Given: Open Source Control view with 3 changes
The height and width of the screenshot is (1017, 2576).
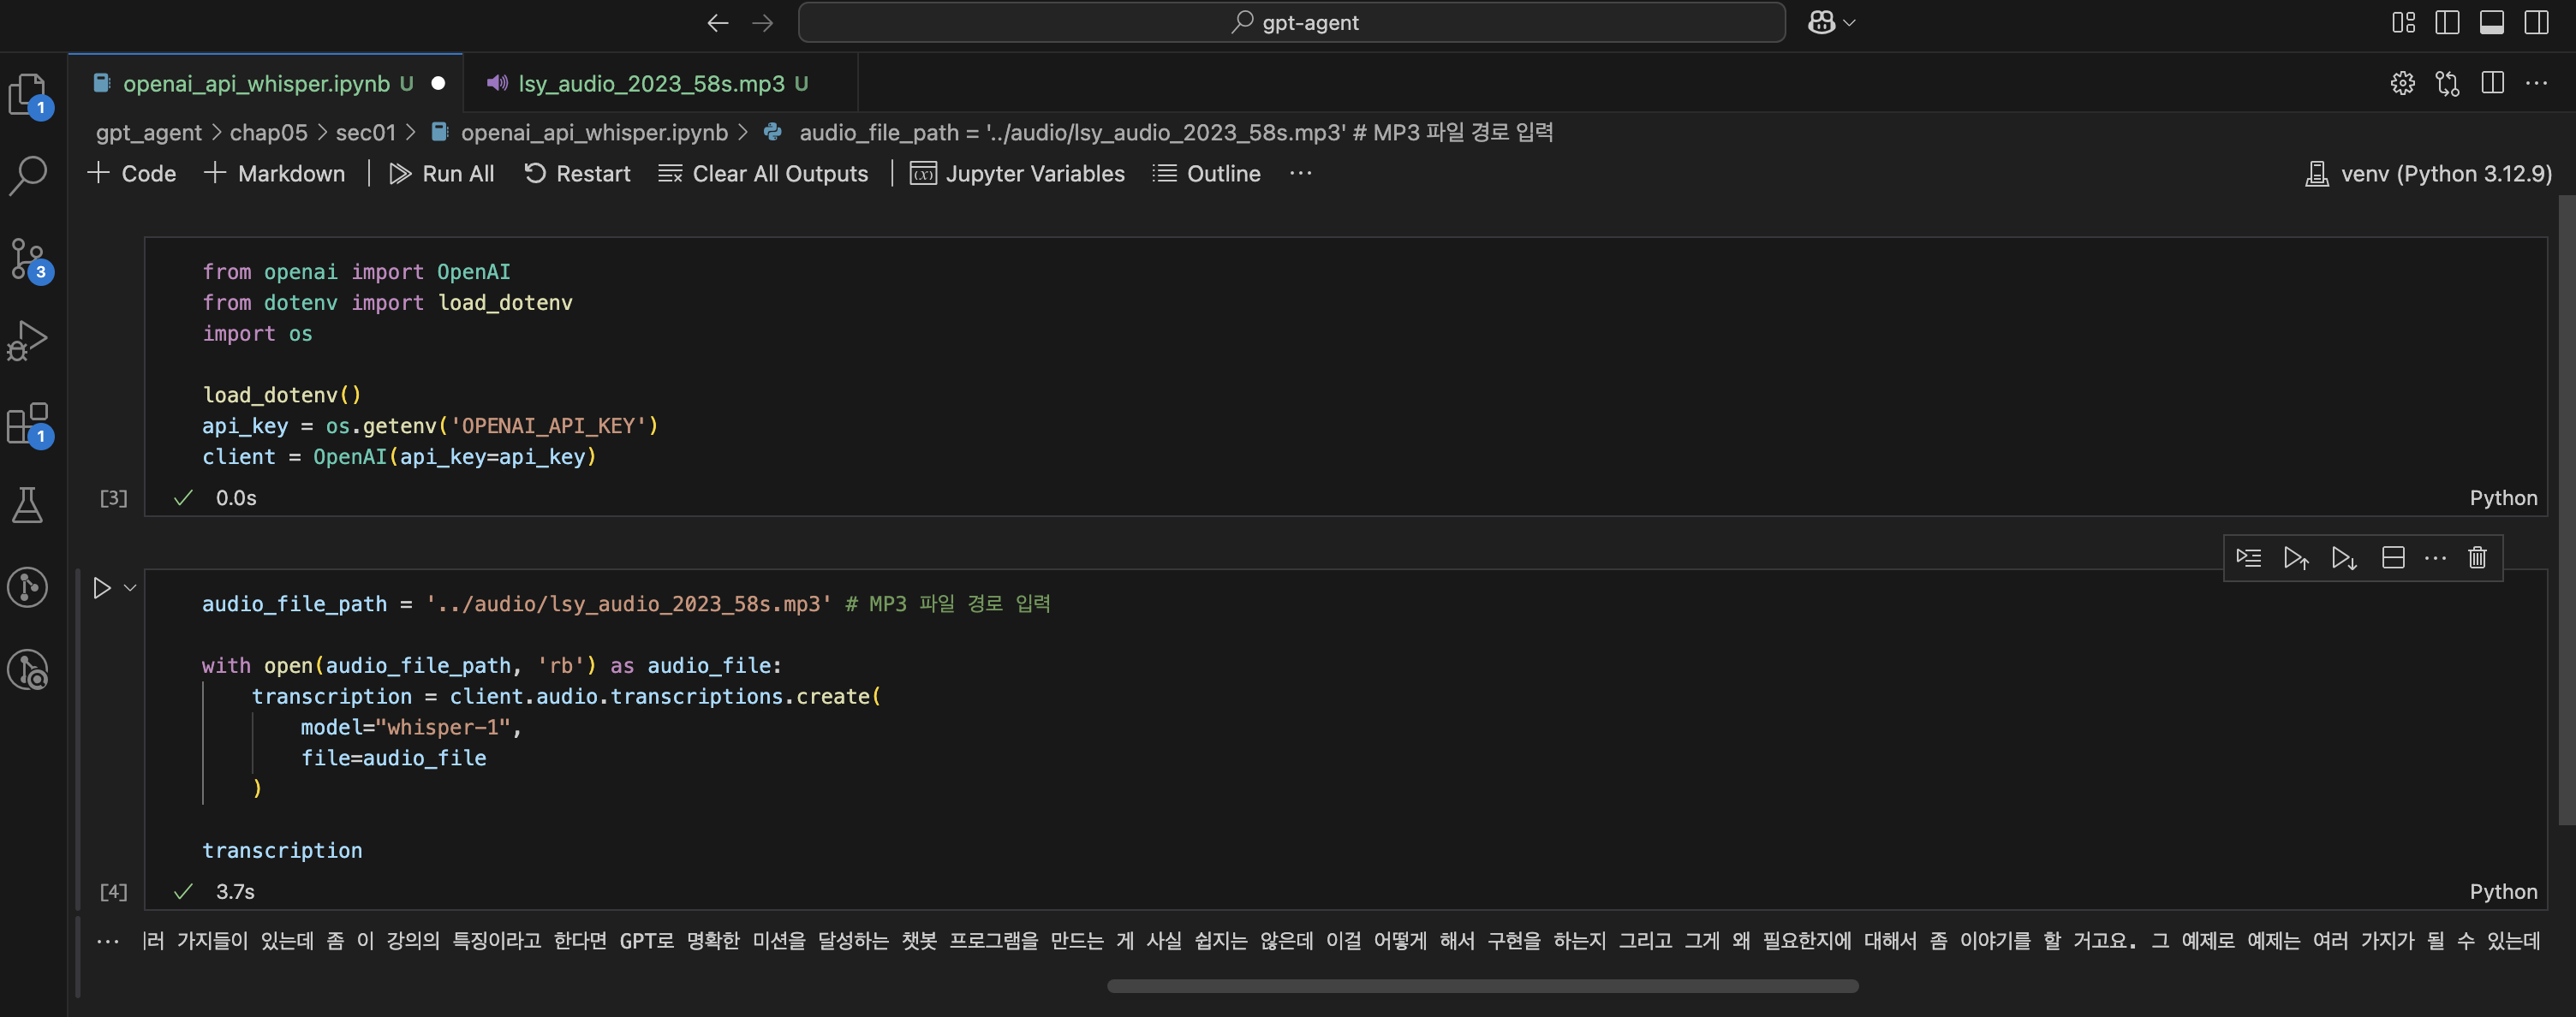Looking at the screenshot, I should tap(28, 258).
